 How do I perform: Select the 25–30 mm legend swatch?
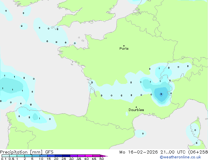pos(66,156)
